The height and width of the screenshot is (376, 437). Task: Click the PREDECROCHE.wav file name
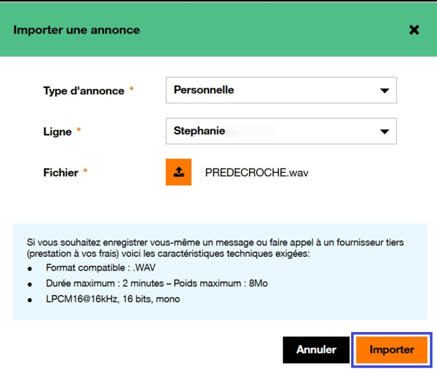click(257, 173)
